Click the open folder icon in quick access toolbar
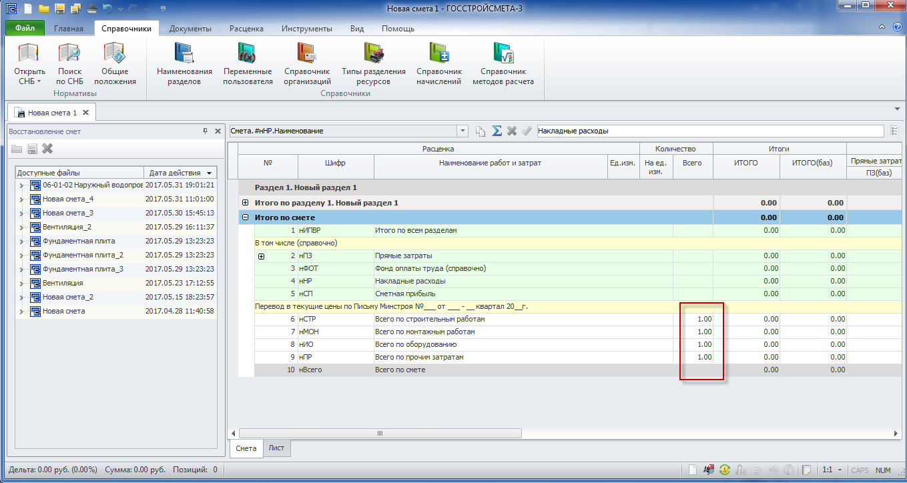907x483 pixels. pos(44,9)
